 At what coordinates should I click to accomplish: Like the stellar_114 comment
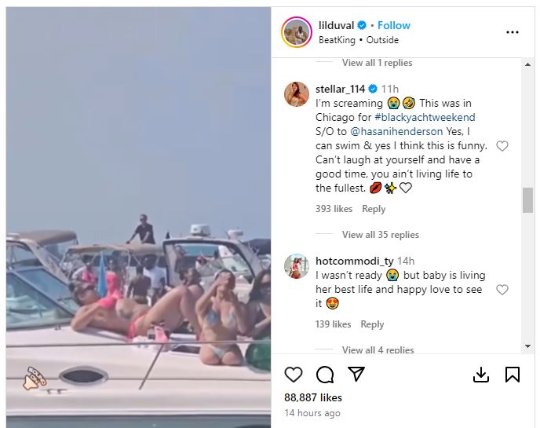click(x=502, y=146)
